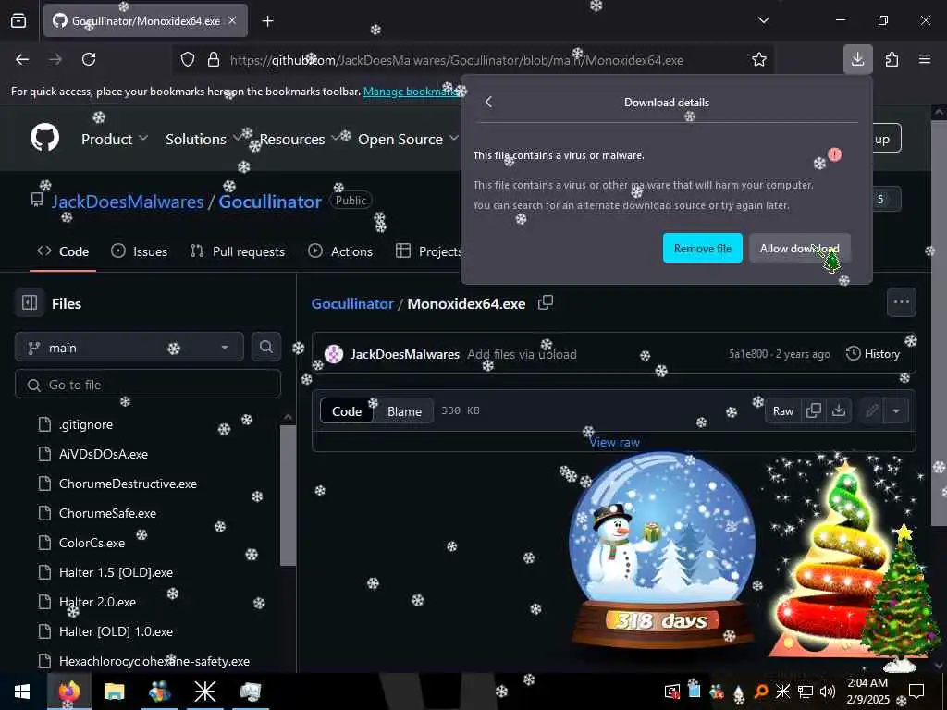
Task: Open Hexachlorocyclohexane-safety.exe in file tree
Action: (154, 661)
